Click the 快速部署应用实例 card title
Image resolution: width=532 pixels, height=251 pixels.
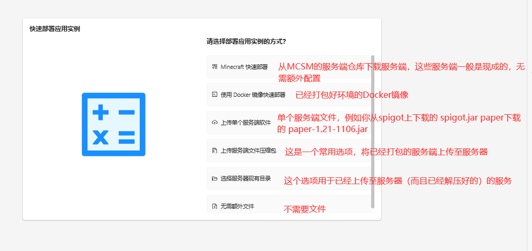click(55, 29)
